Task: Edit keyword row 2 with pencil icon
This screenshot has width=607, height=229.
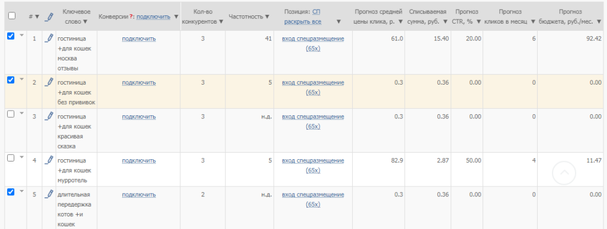Action: click(x=49, y=82)
